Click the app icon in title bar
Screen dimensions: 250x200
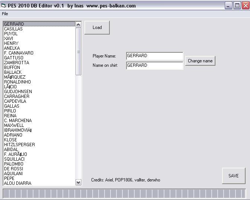(x=4, y=6)
